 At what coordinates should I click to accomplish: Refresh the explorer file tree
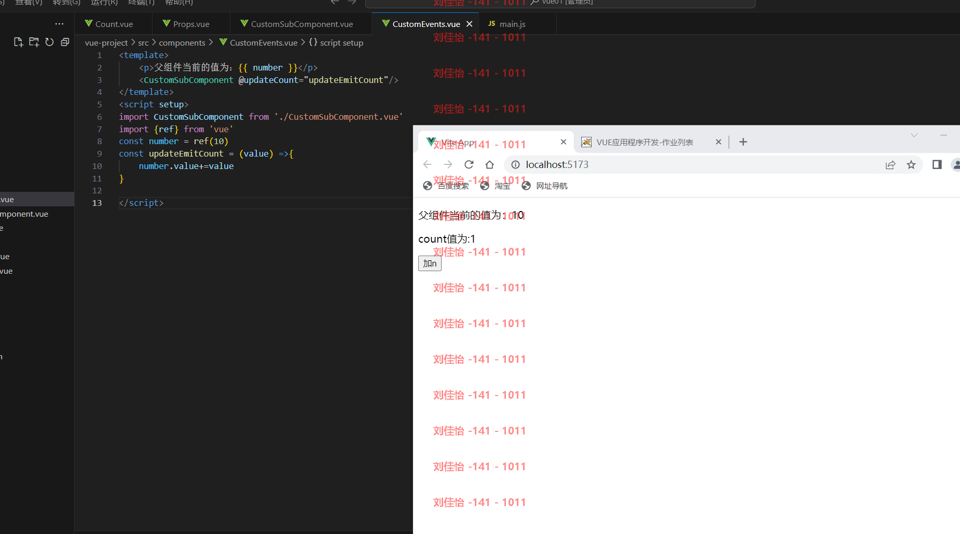49,42
